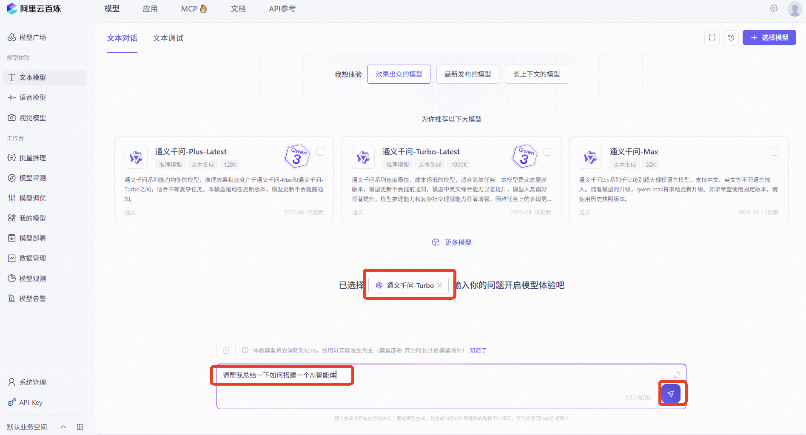Remove the selected 通义千问-Turbo tag
Viewport: 806px width, 435px height.
point(440,285)
